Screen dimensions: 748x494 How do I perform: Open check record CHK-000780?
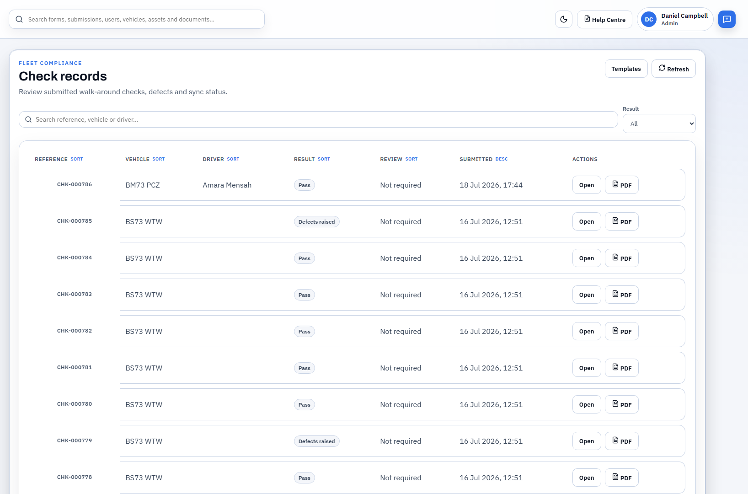(x=587, y=404)
